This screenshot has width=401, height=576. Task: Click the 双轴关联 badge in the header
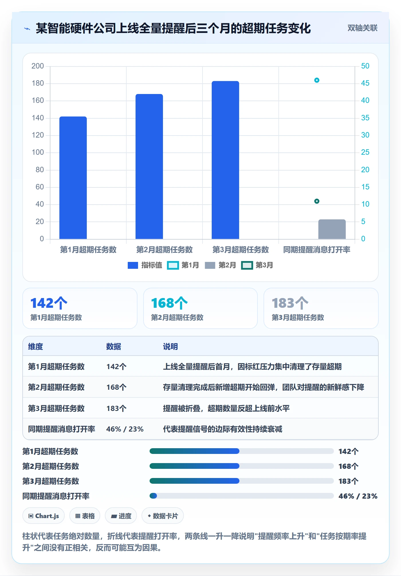(362, 28)
